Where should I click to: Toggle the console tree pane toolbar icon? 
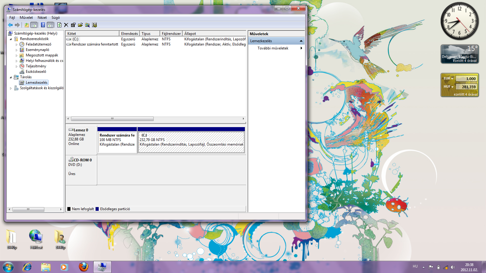(x=34, y=25)
